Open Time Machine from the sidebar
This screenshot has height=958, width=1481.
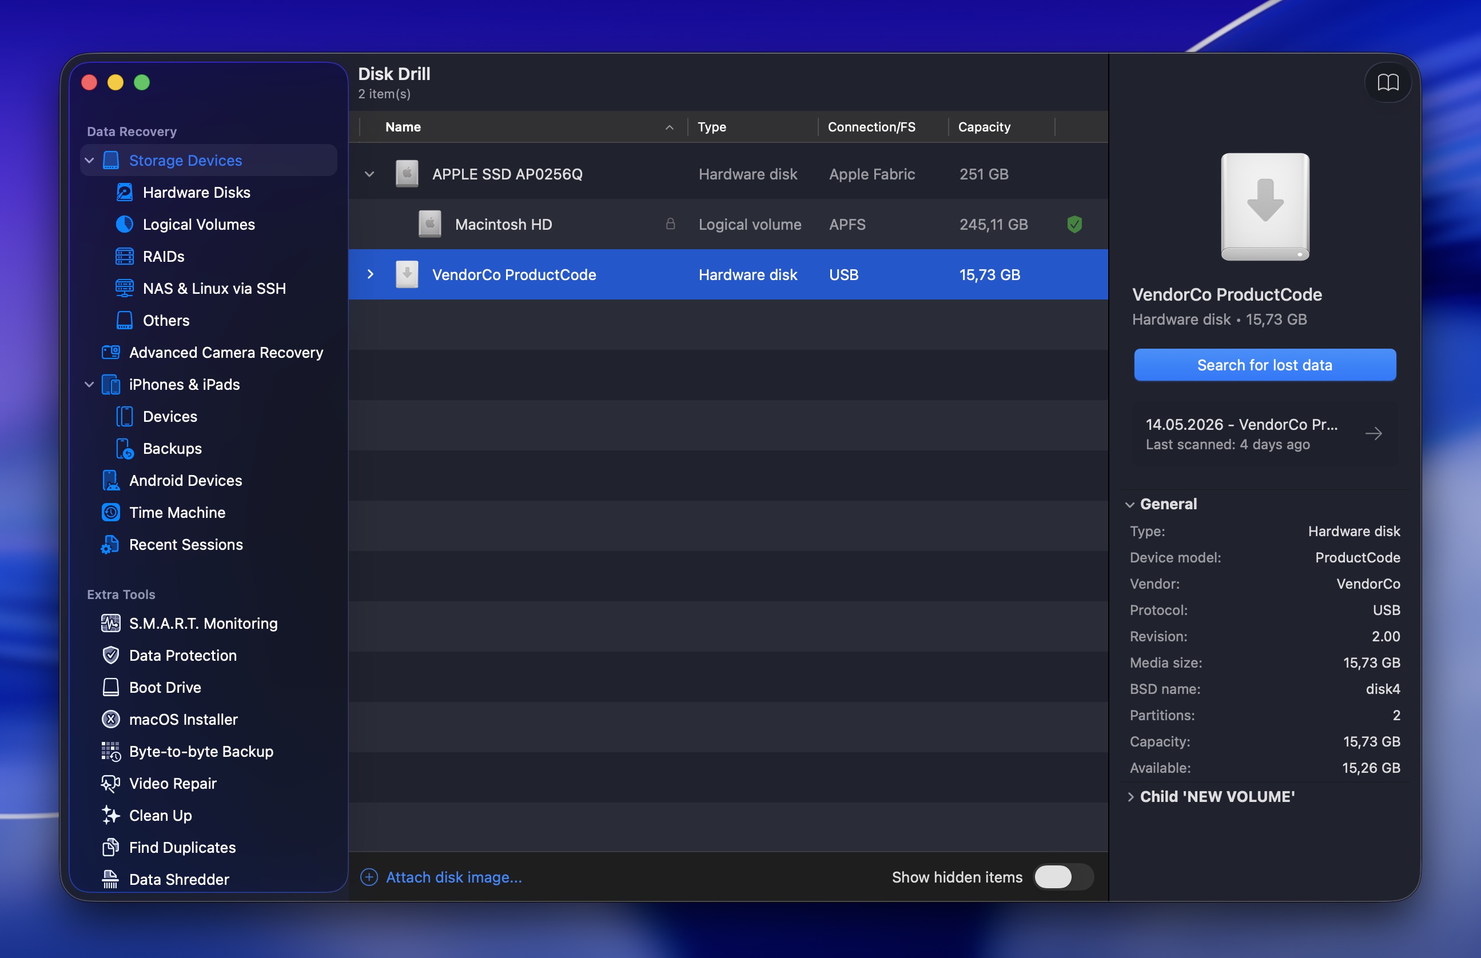coord(209,513)
